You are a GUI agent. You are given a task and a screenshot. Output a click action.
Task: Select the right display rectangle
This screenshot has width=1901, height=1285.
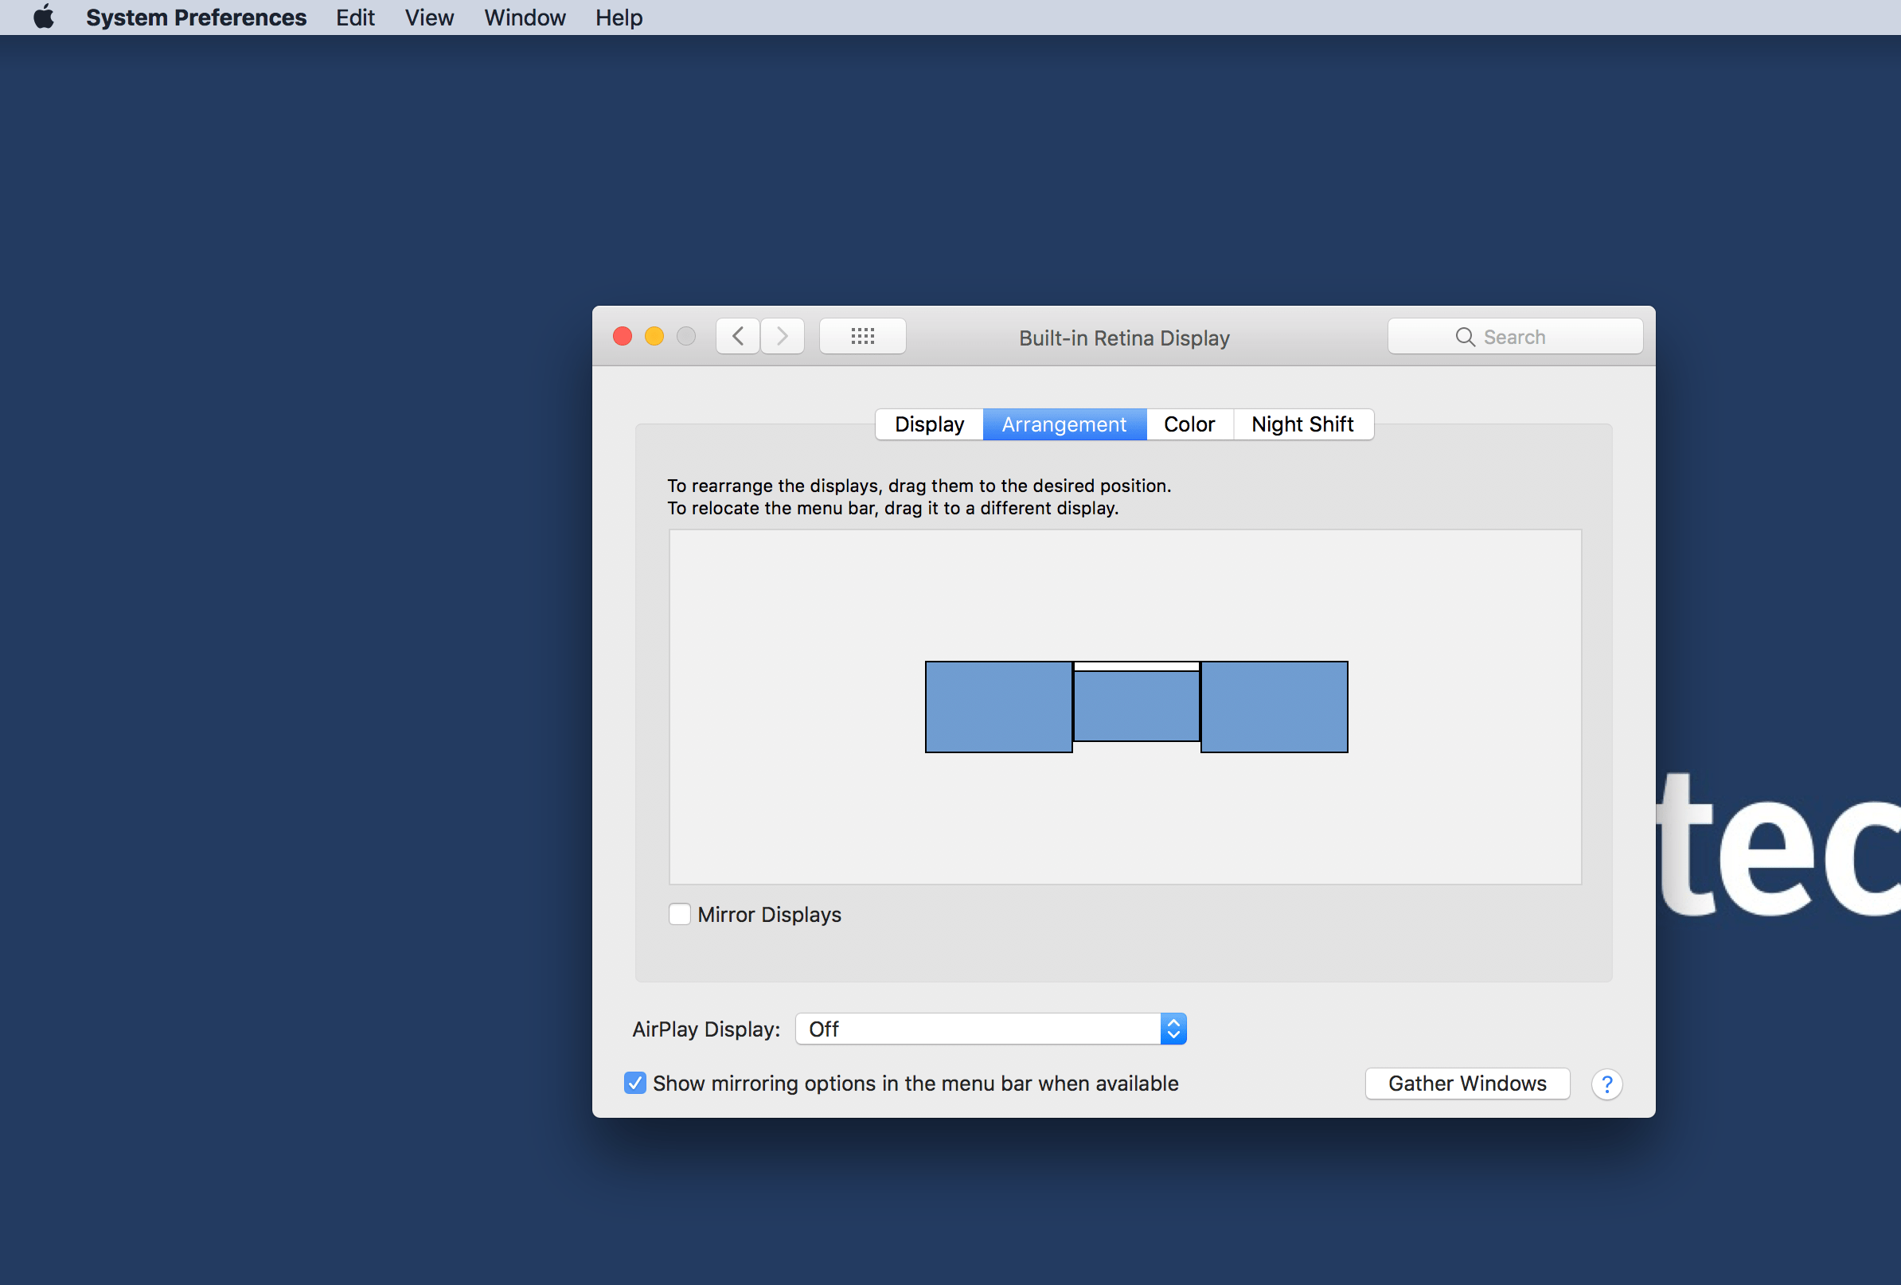click(x=1274, y=707)
